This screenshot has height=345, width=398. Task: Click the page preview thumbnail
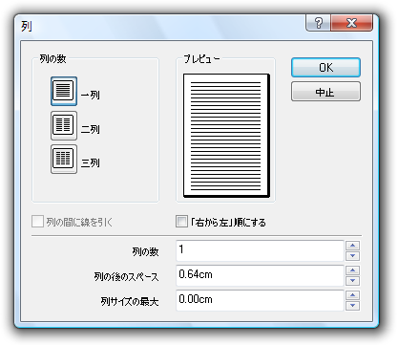coord(226,136)
